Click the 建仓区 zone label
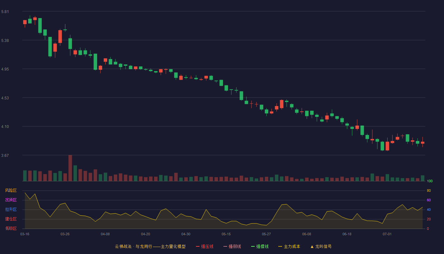Image resolution: width=444 pixels, height=254 pixels. pyautogui.click(x=11, y=219)
